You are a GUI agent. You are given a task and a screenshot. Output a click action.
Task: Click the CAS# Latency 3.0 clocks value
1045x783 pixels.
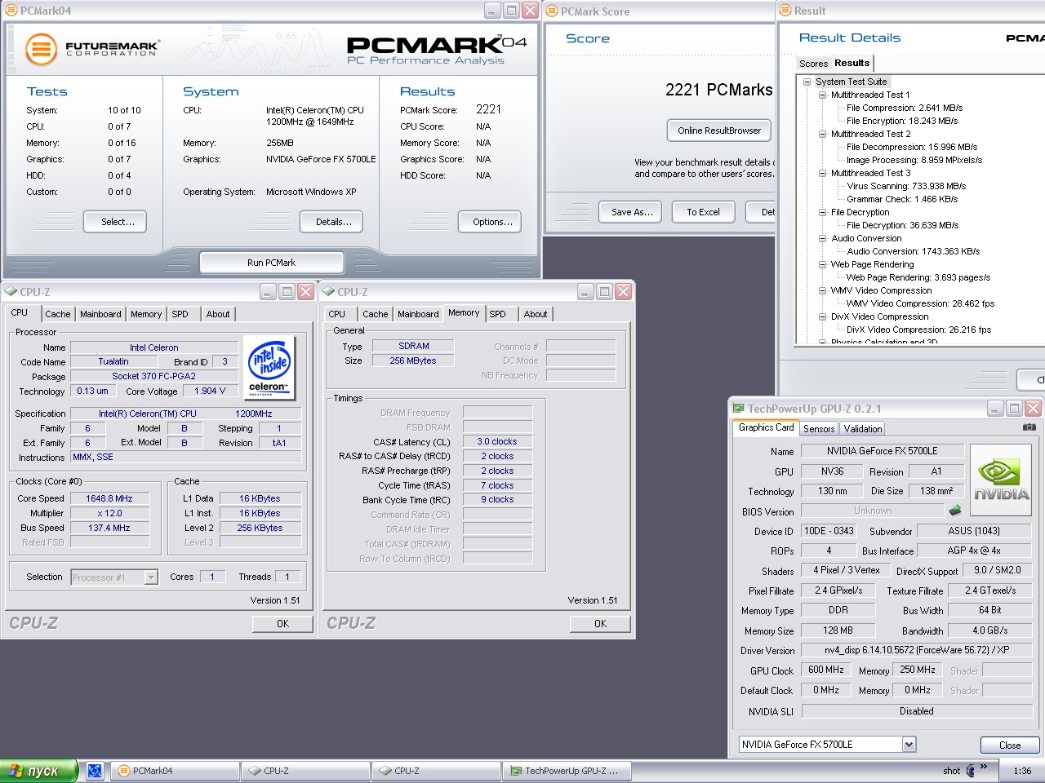(x=497, y=441)
